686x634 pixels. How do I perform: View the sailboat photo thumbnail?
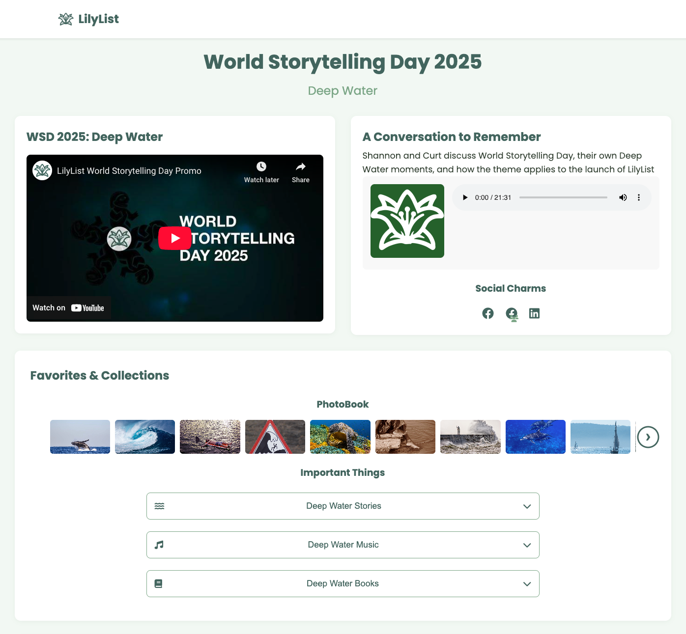[600, 437]
